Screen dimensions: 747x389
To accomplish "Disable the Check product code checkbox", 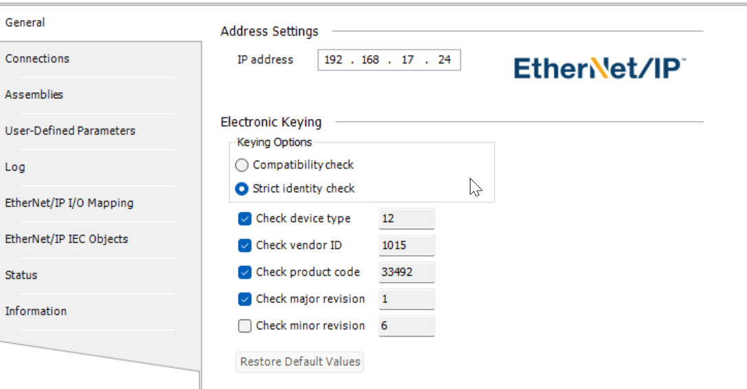I will pyautogui.click(x=245, y=272).
